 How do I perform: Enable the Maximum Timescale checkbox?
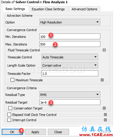tap(12, 80)
